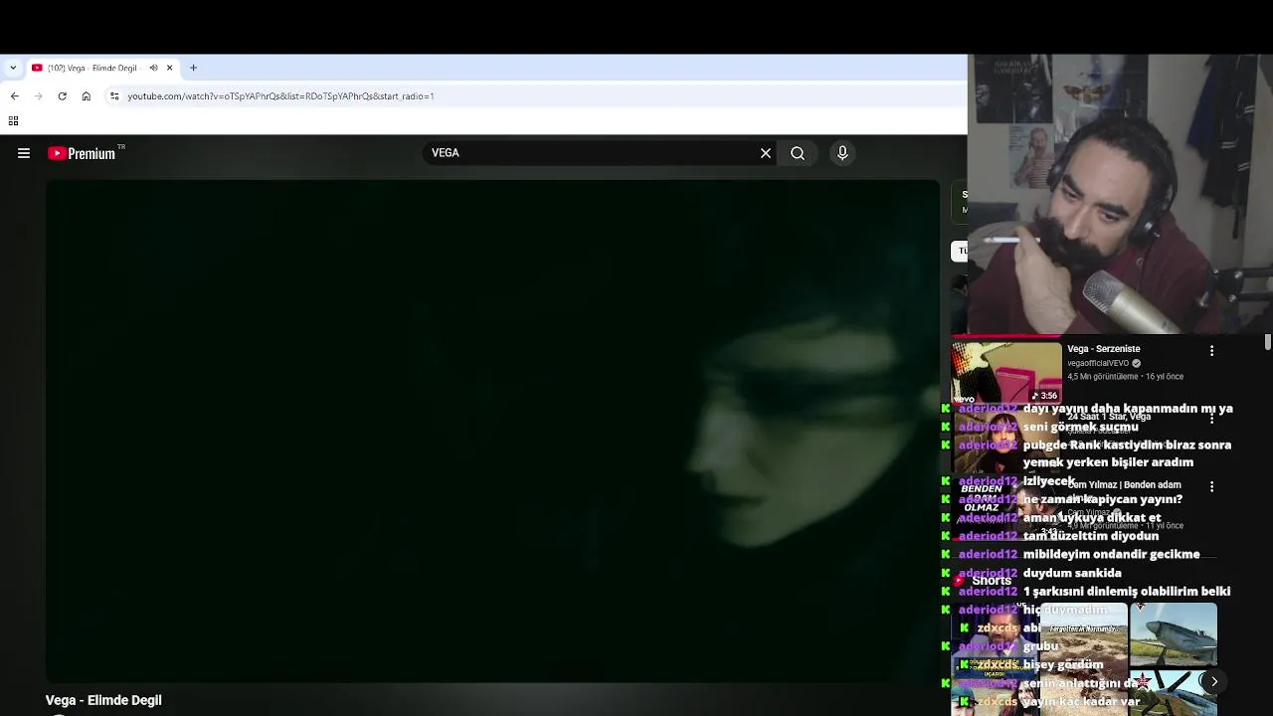1273x716 pixels.
Task: Run search with the magnifier button
Action: (x=798, y=153)
